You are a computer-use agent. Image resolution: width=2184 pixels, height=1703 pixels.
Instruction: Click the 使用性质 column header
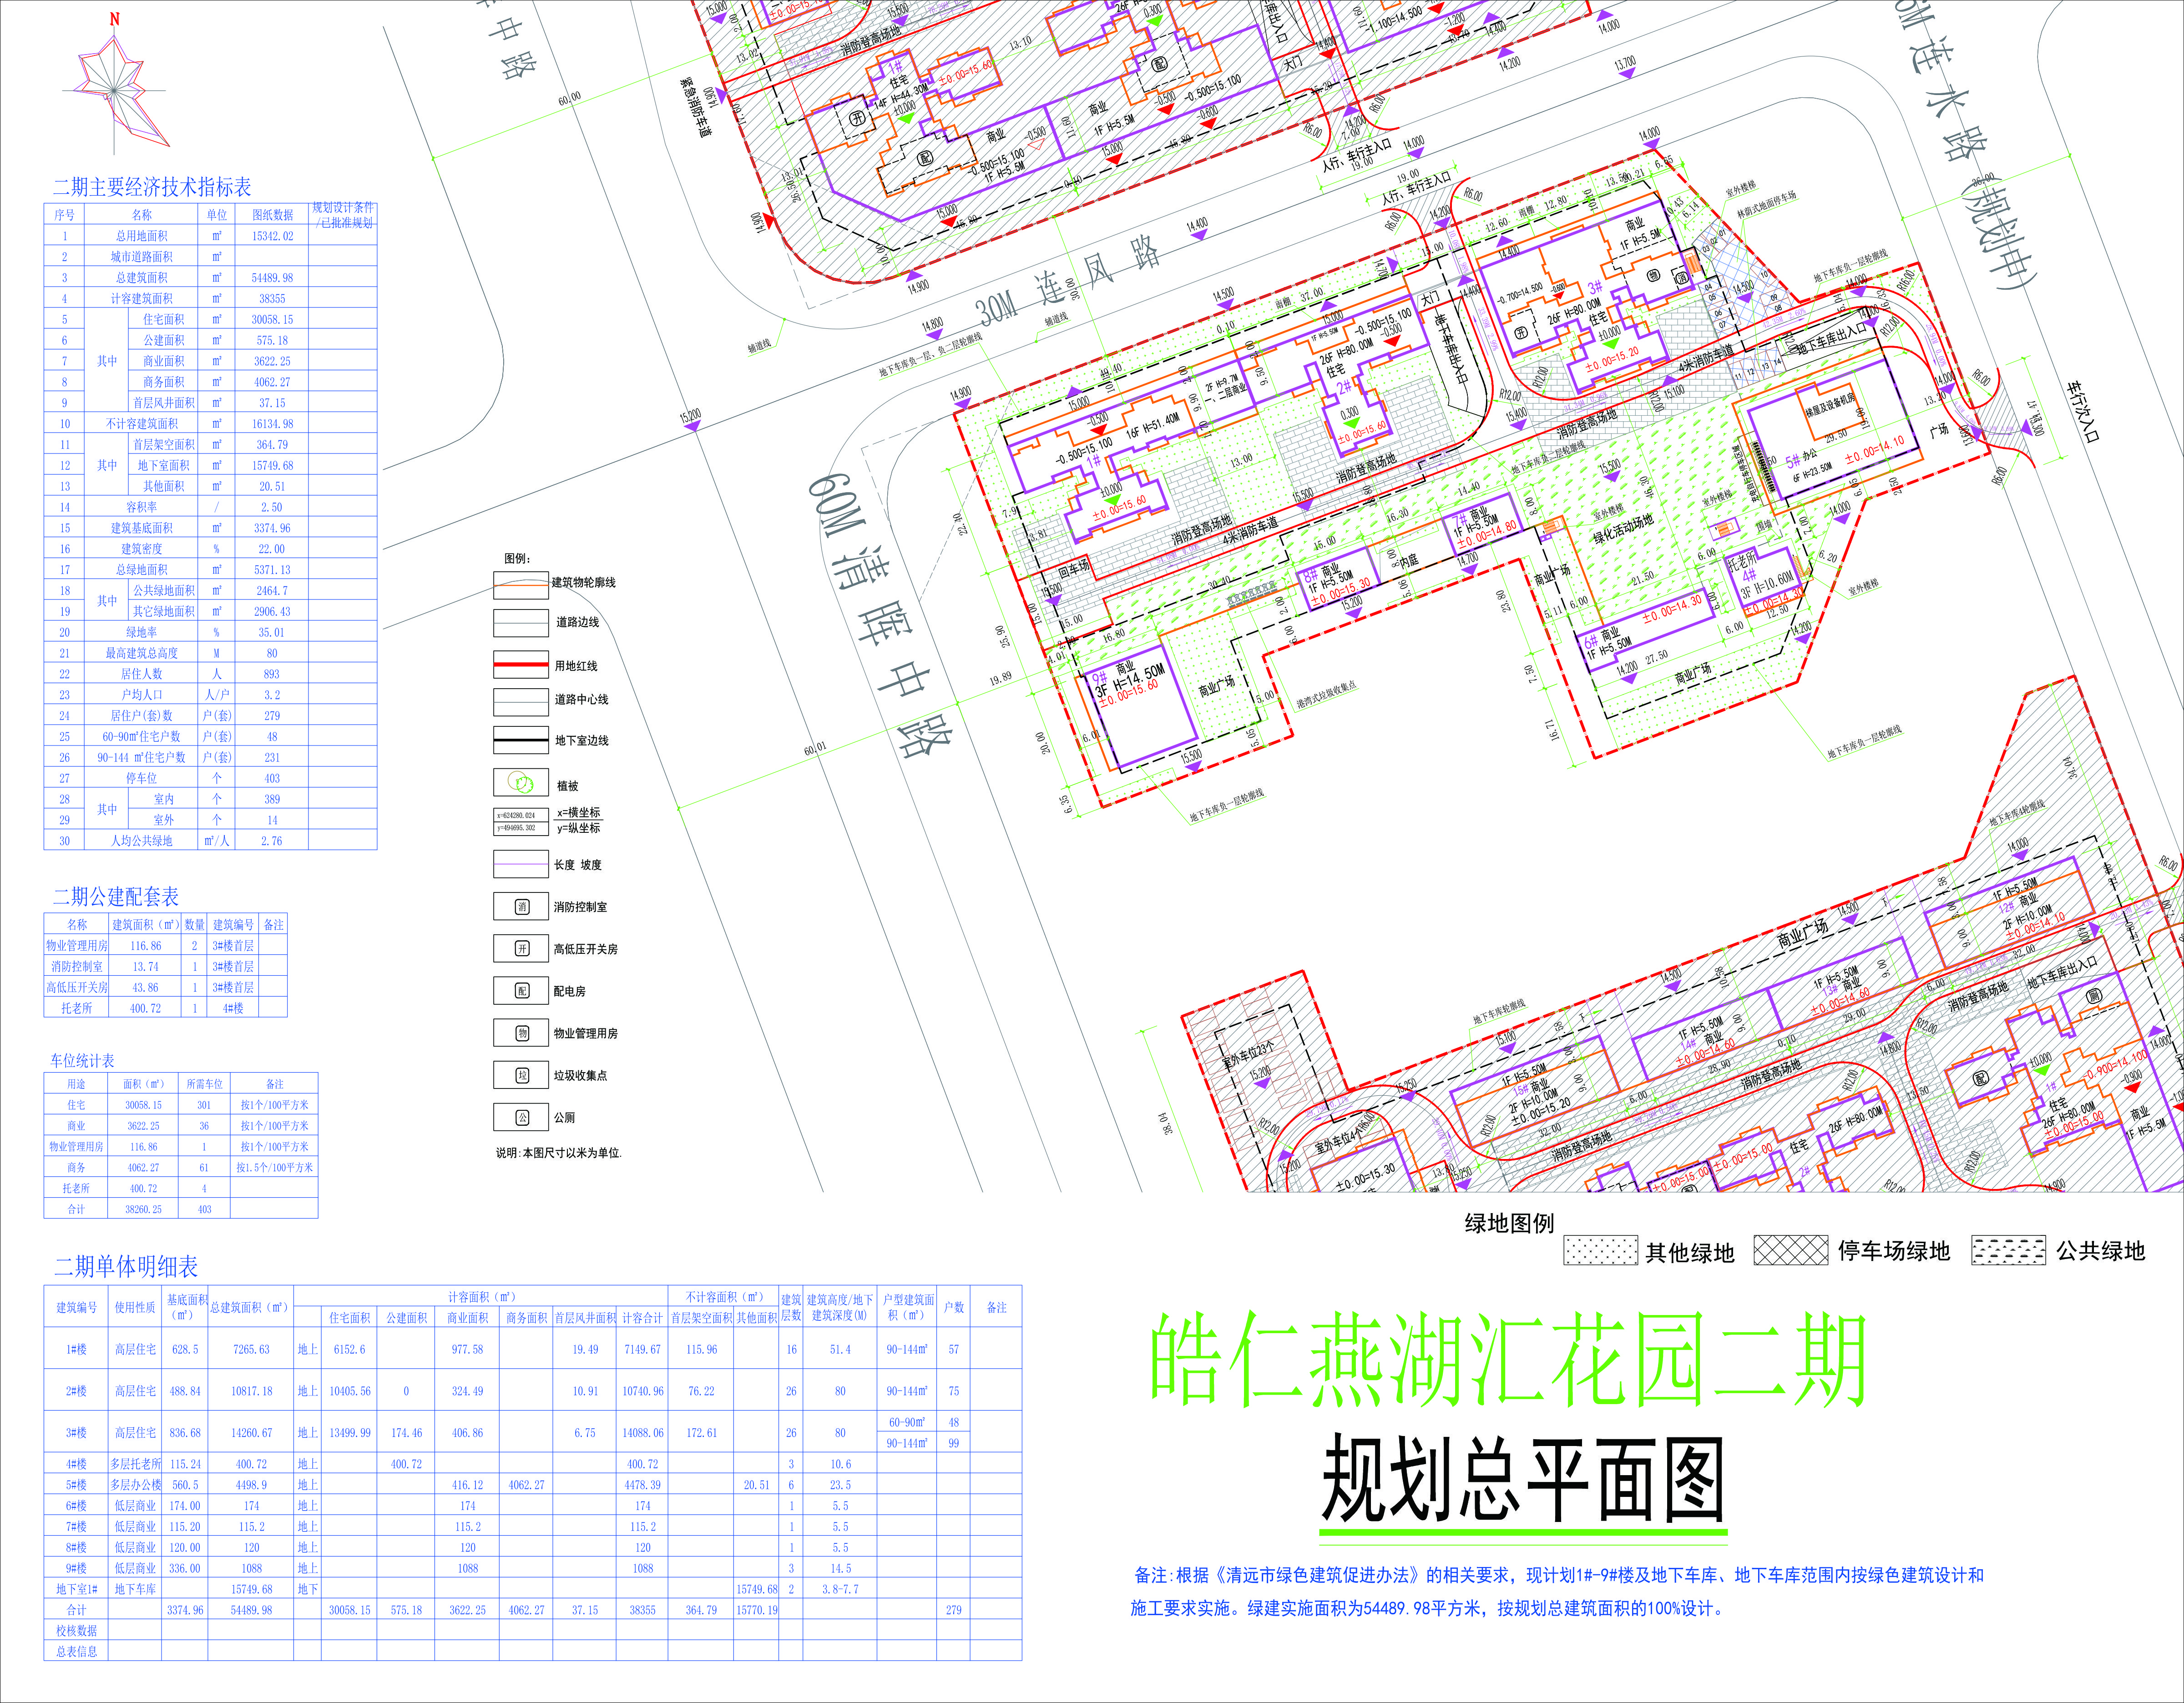pos(135,1307)
